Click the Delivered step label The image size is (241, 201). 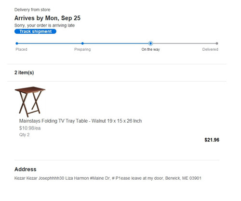point(210,49)
